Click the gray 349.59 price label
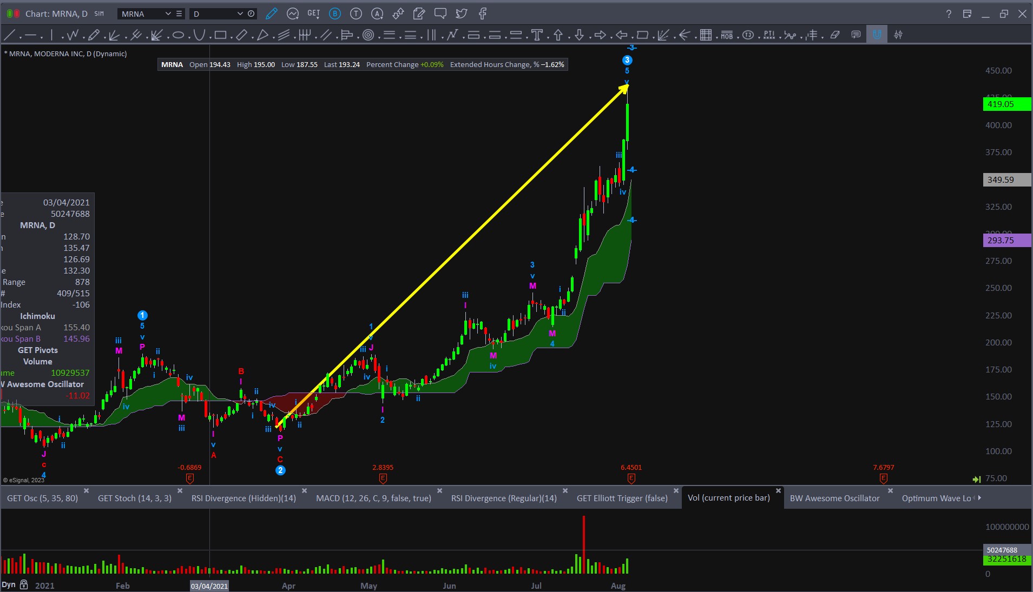1033x592 pixels. click(x=1006, y=179)
